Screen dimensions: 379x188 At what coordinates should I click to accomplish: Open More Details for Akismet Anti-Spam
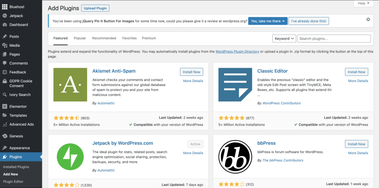tap(193, 81)
